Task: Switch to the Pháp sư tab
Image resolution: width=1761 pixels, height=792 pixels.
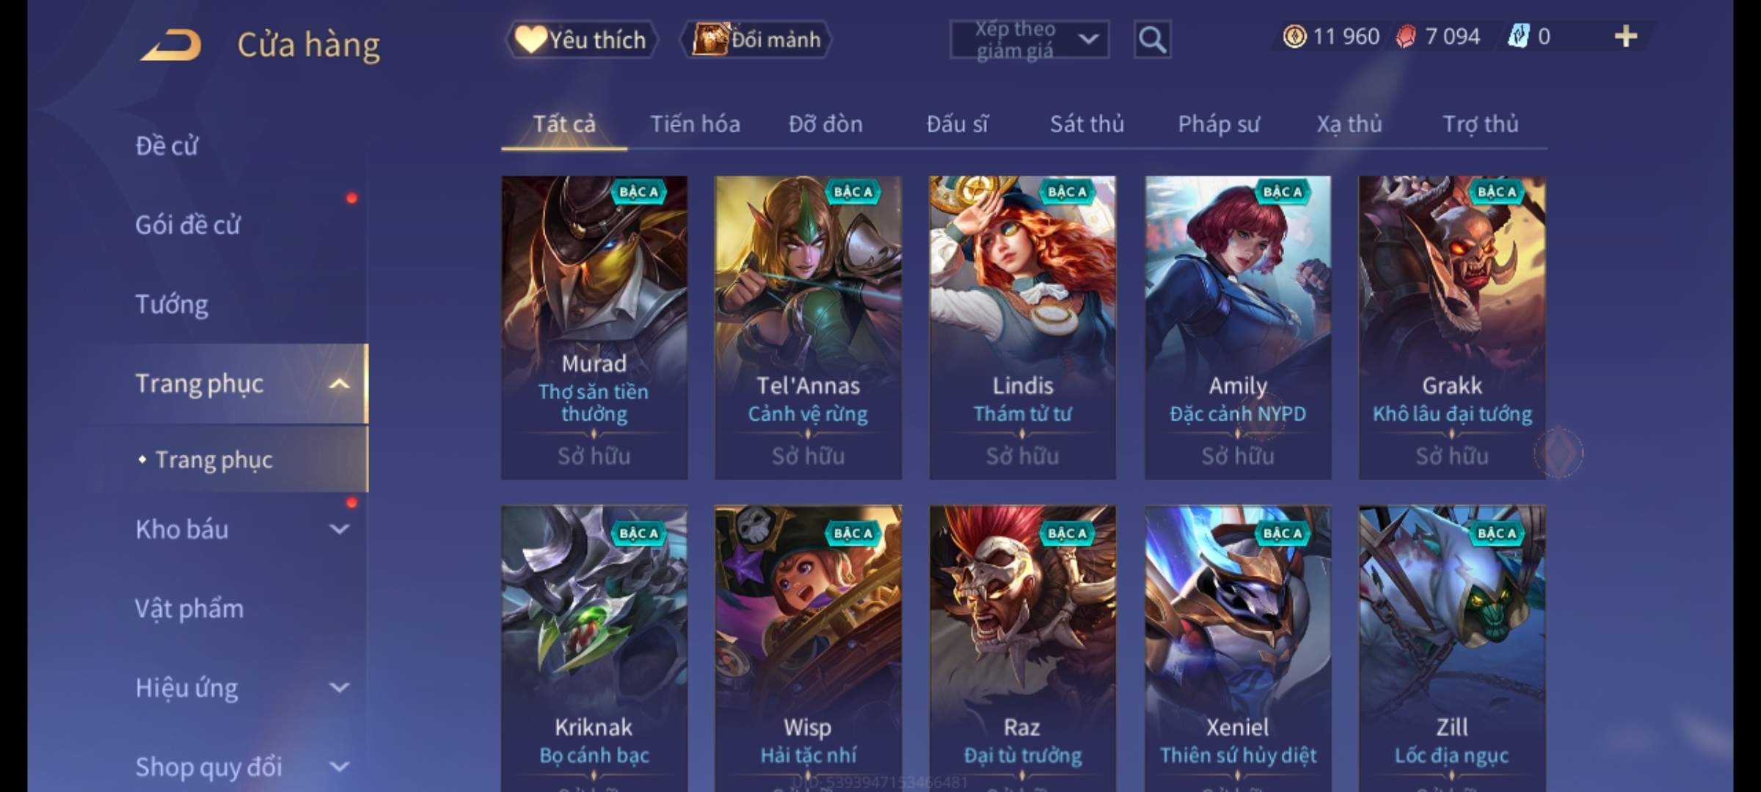Action: pos(1219,124)
